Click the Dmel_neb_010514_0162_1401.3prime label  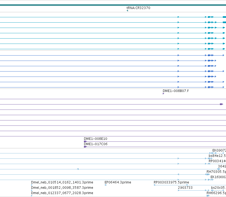62,182
